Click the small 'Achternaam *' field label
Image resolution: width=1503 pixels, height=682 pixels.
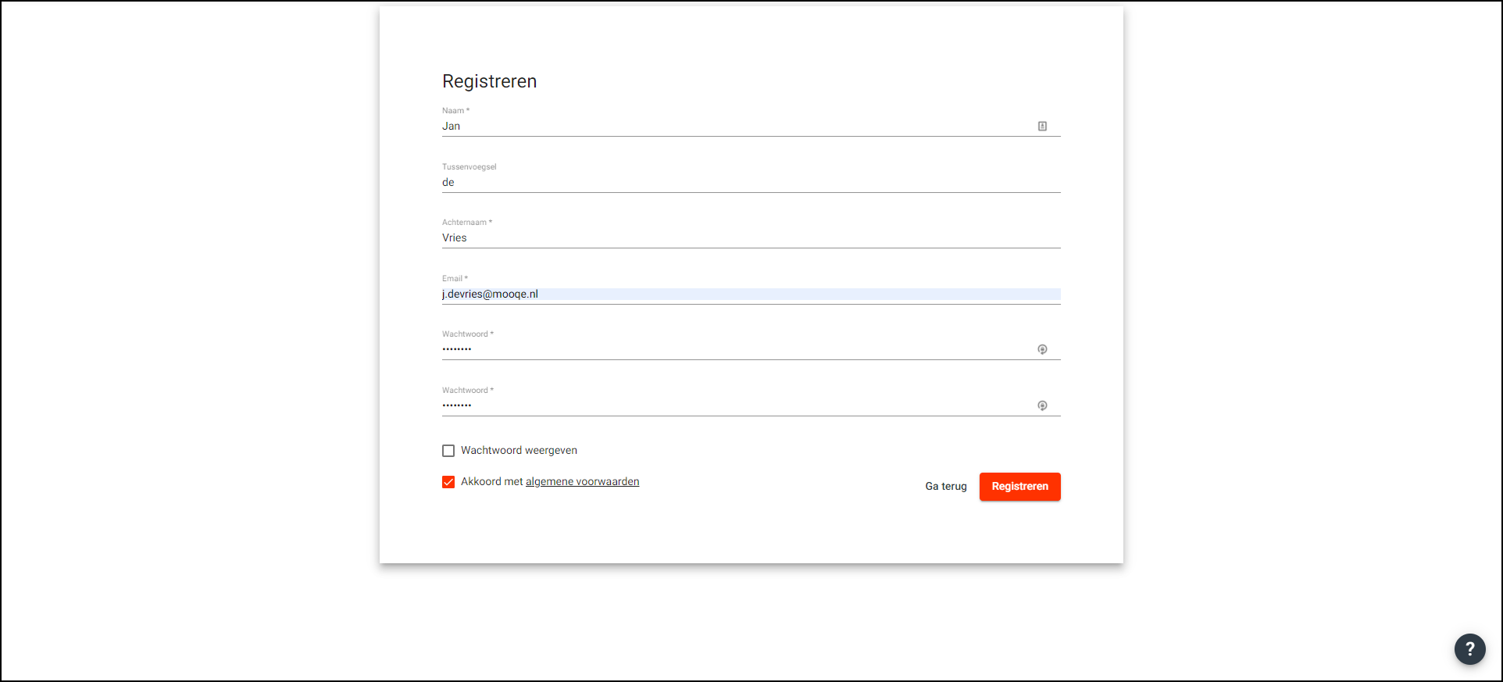466,223
